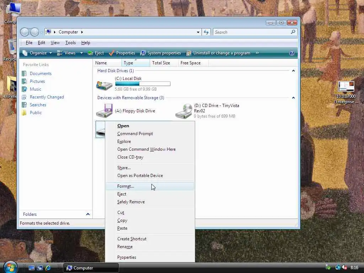Choose Open Command Window Here
The width and height of the screenshot is (364, 273).
tap(150, 149)
